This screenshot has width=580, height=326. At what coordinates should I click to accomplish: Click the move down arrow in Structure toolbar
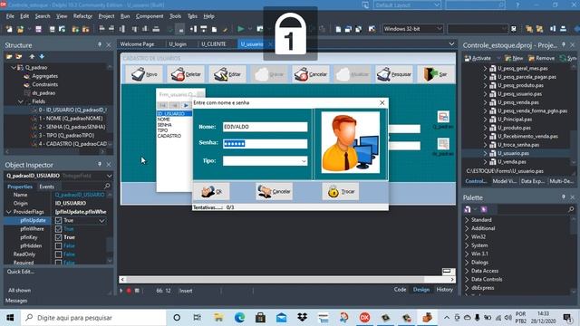click(42, 56)
